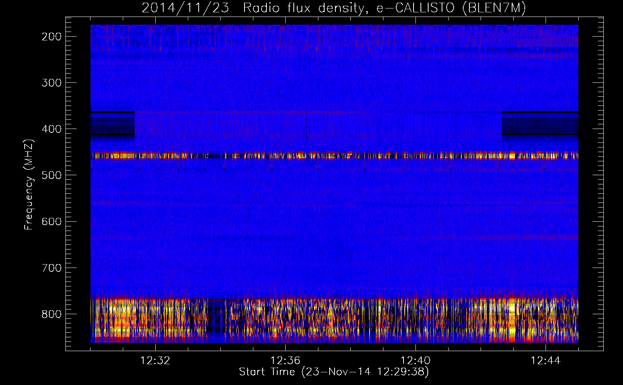The image size is (623, 385).
Task: Click the 800 frequency tick label
Action: pos(52,314)
